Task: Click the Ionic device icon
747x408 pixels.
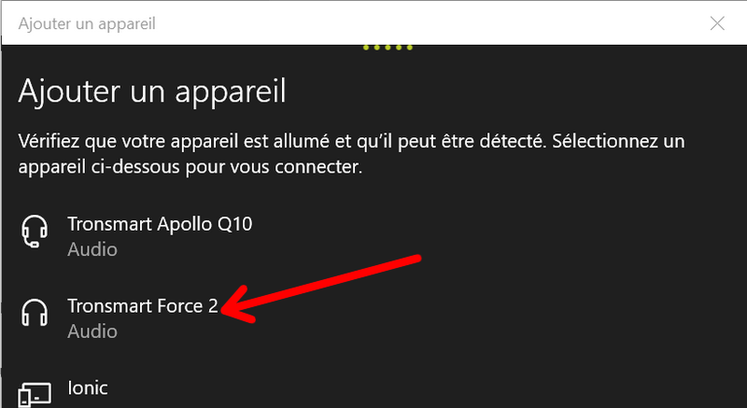Action: (35, 394)
